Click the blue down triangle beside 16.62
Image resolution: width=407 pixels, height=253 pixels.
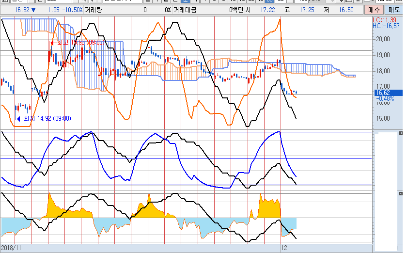[33, 10]
